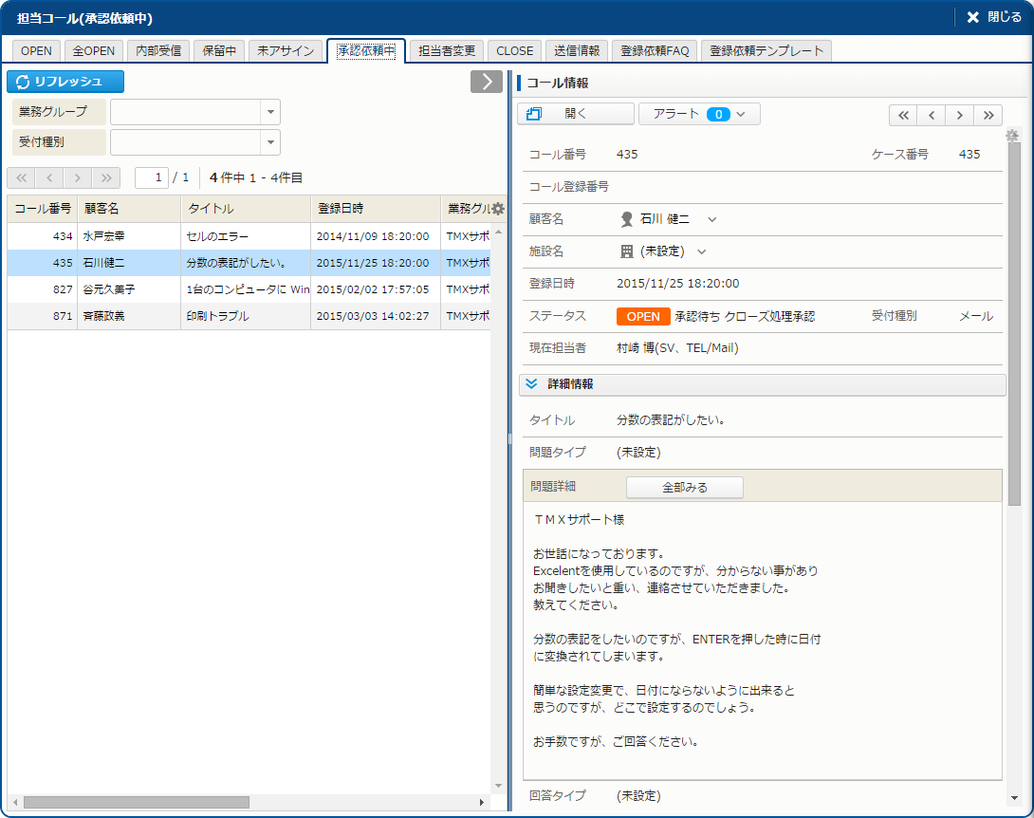Show the next call record
1034x818 pixels.
click(960, 115)
